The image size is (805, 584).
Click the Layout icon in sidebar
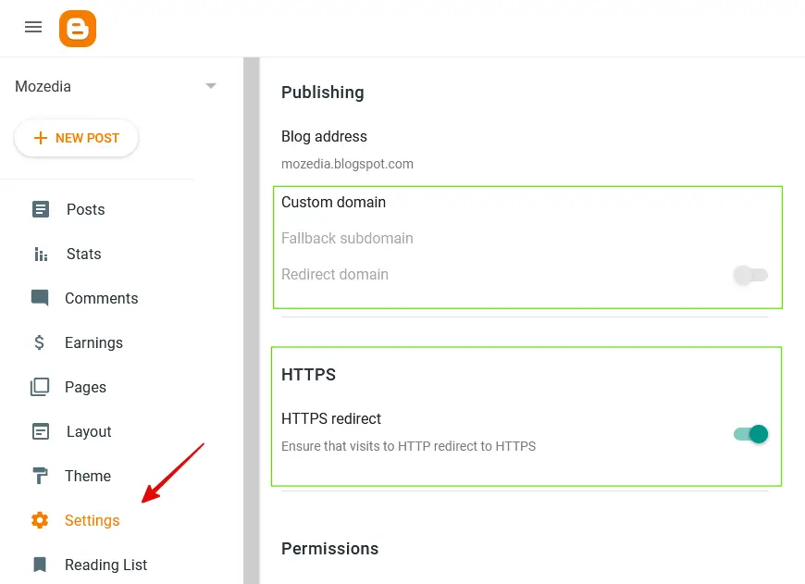(x=41, y=431)
